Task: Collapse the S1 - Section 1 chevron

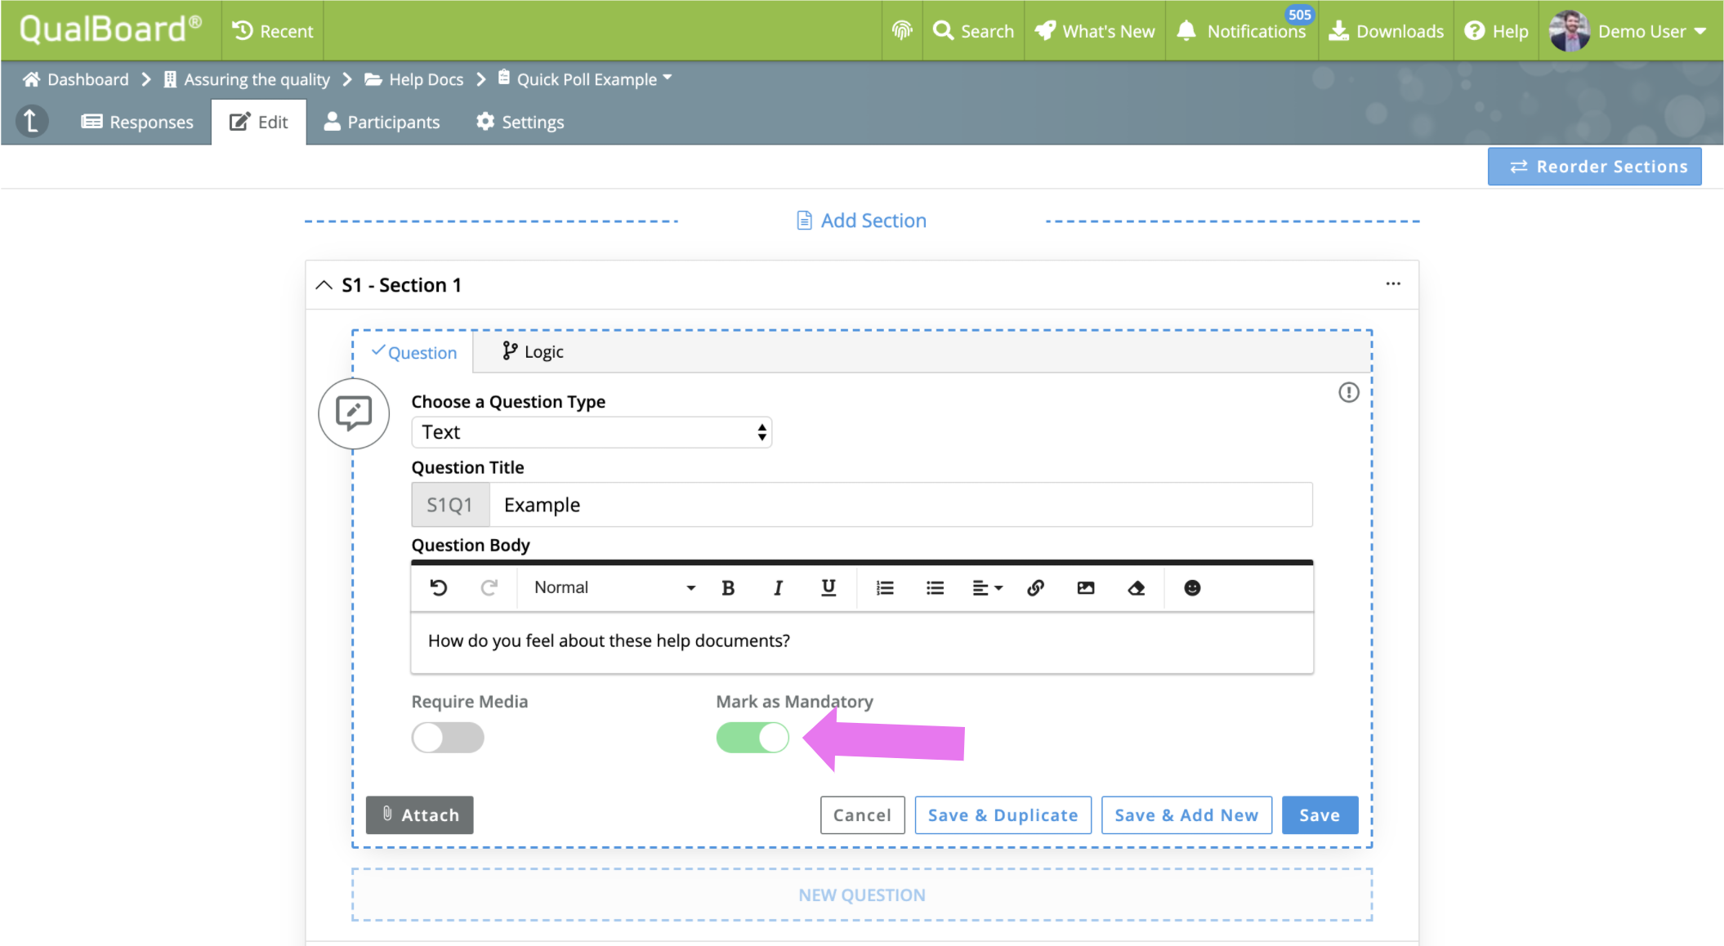Action: tap(324, 285)
